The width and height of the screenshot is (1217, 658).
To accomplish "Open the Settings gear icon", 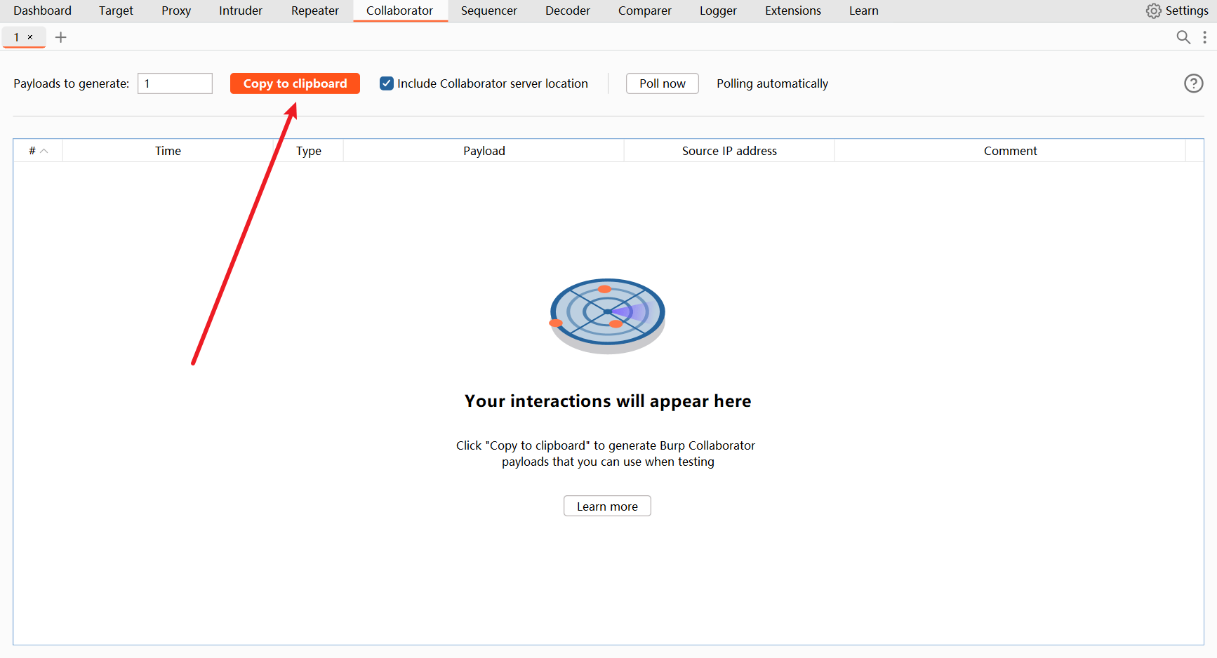I will click(x=1153, y=11).
